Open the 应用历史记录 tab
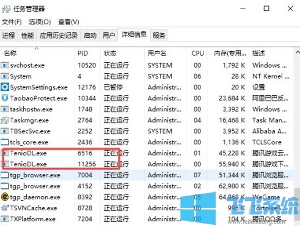Image resolution: width=300 pixels, height=226 pixels. 59,35
